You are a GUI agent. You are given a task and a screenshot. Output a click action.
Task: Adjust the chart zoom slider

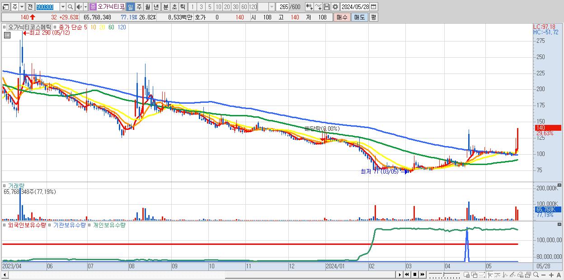[444, 275]
